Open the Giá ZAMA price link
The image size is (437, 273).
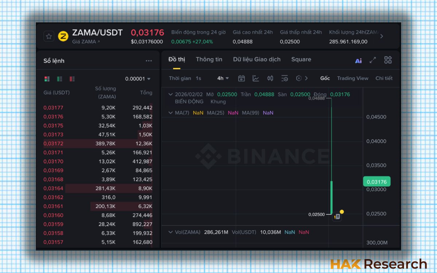(x=86, y=42)
